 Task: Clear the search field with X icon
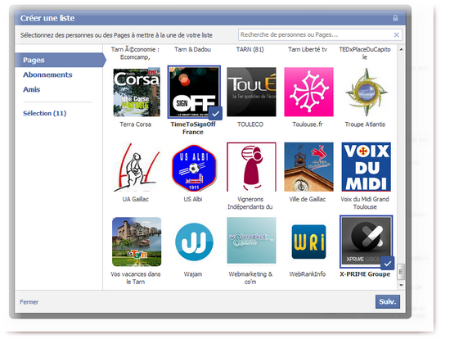pyautogui.click(x=396, y=34)
